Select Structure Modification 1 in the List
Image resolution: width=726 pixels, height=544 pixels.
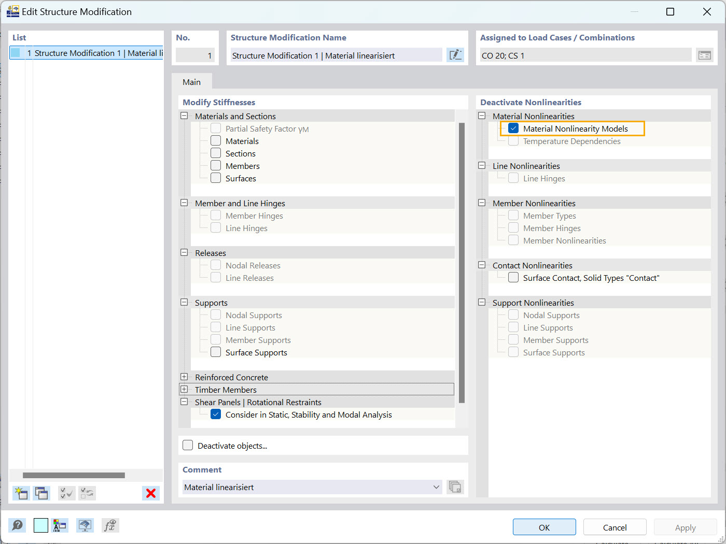[86, 53]
